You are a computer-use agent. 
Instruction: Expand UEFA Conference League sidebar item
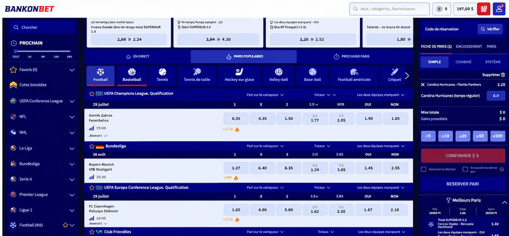pos(72,101)
